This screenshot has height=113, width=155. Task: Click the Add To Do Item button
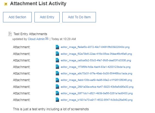[79, 17]
